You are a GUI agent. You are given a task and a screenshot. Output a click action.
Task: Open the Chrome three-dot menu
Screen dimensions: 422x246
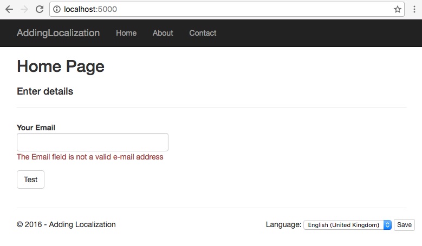pyautogui.click(x=414, y=9)
